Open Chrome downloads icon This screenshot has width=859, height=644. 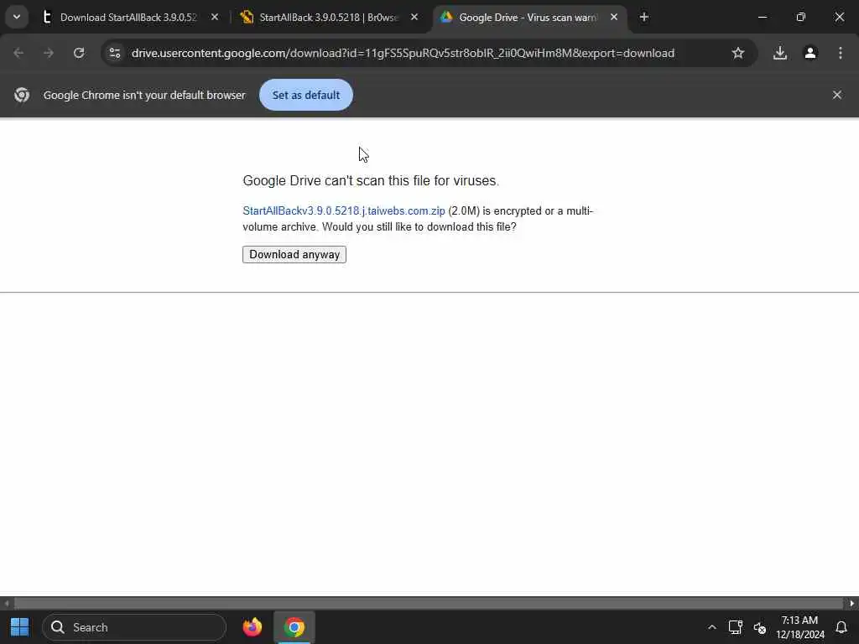[780, 53]
